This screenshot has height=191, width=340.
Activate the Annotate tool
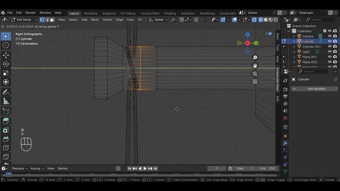point(6,92)
